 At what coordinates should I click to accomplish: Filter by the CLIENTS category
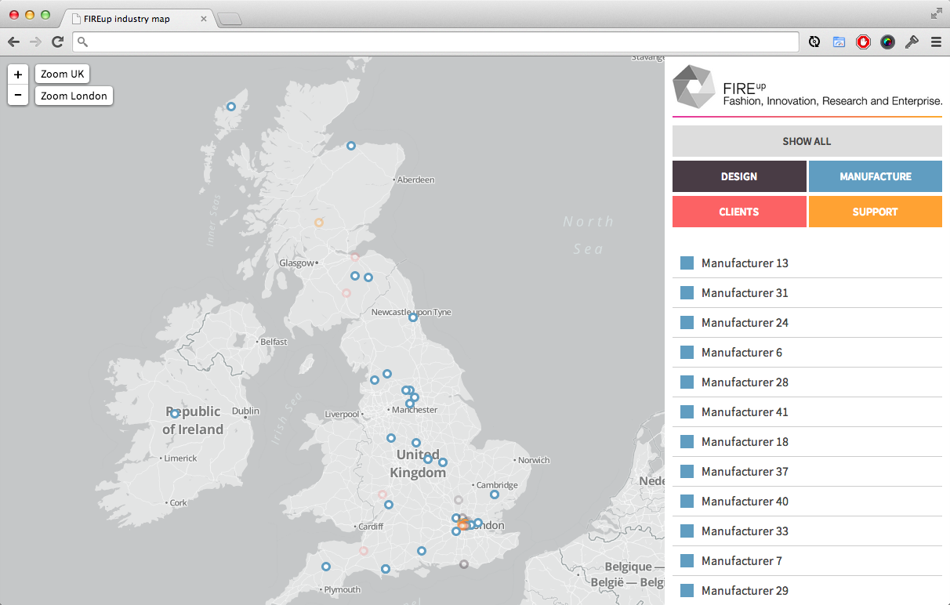point(739,212)
